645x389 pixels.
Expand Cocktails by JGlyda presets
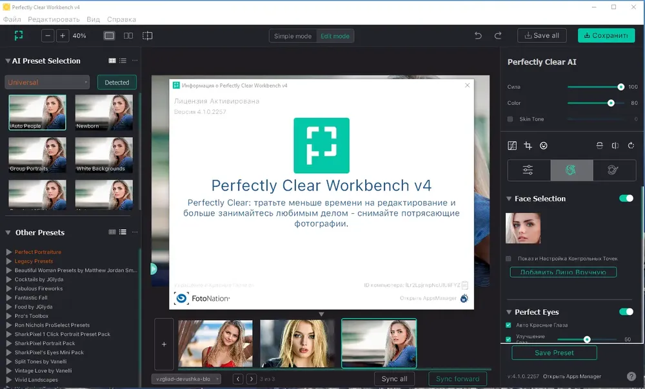(x=9, y=280)
